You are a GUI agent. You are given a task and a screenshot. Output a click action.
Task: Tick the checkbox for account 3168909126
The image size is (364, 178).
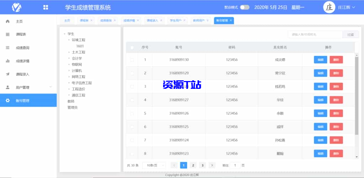tap(132, 114)
